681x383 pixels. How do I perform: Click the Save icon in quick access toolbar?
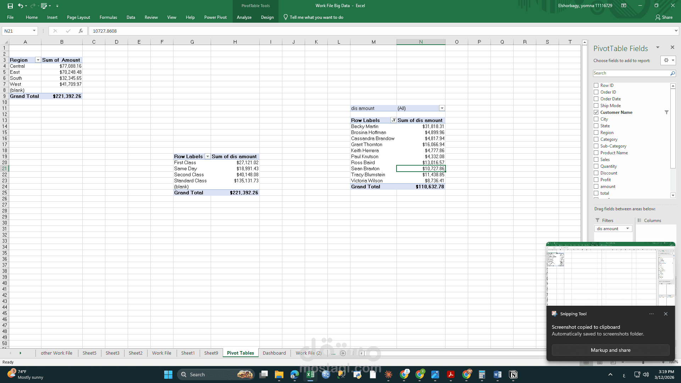click(x=10, y=6)
